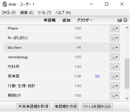Click the green 100 count for microbiology
Viewport: 130px width, 112px height.
pos(78,57)
